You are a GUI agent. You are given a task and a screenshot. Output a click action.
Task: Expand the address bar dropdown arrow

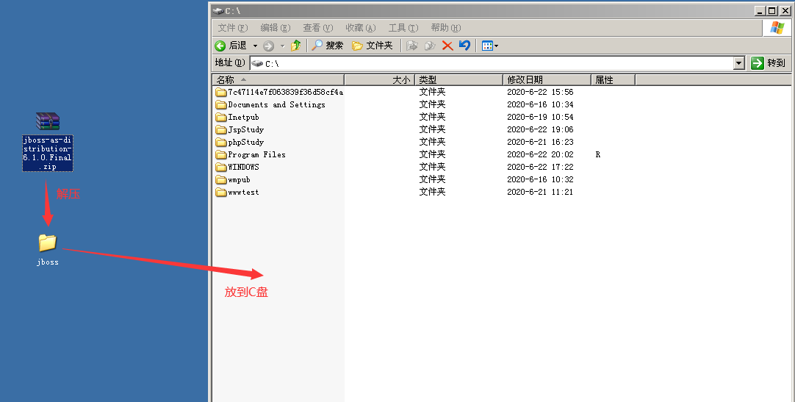739,63
